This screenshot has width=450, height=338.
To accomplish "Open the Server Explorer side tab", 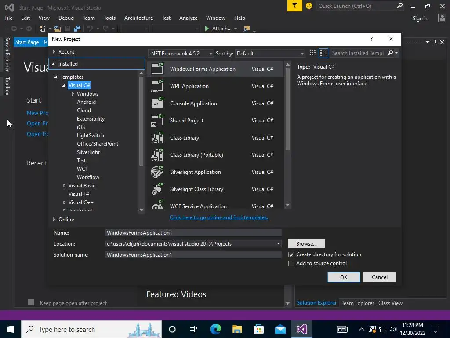I will [x=7, y=54].
